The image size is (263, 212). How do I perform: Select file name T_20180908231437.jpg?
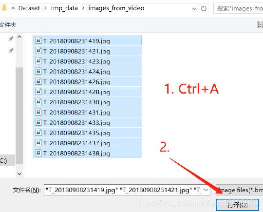click(x=76, y=143)
